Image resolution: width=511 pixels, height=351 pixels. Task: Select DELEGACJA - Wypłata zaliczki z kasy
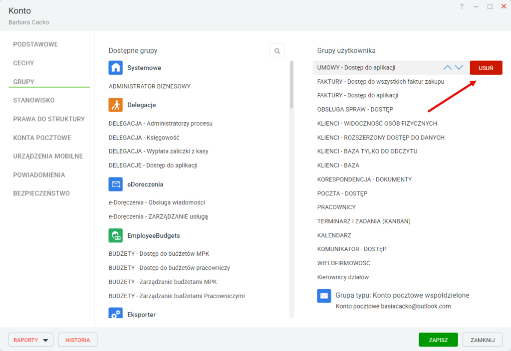158,151
